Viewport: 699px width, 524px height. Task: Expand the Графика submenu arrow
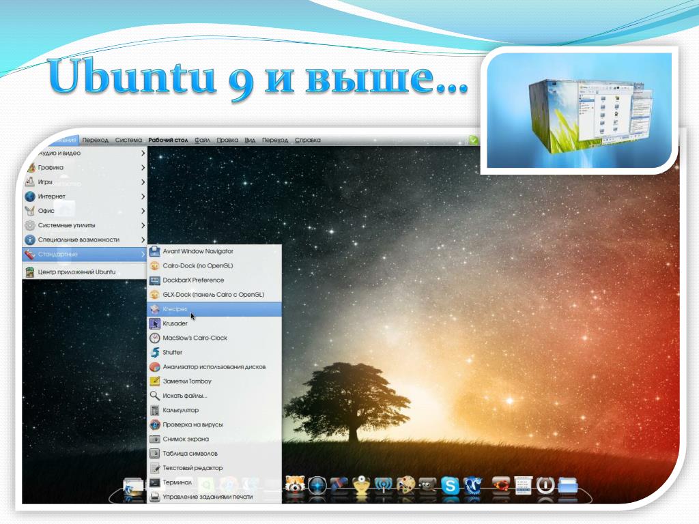coord(143,168)
